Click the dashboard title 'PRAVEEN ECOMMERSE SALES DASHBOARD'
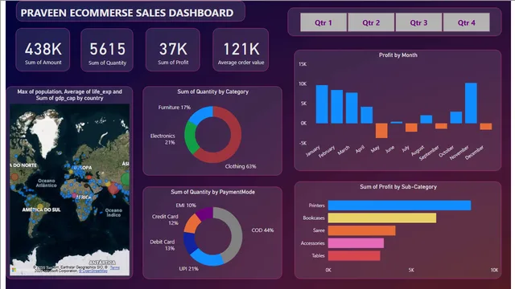515x289 pixels. 127,13
